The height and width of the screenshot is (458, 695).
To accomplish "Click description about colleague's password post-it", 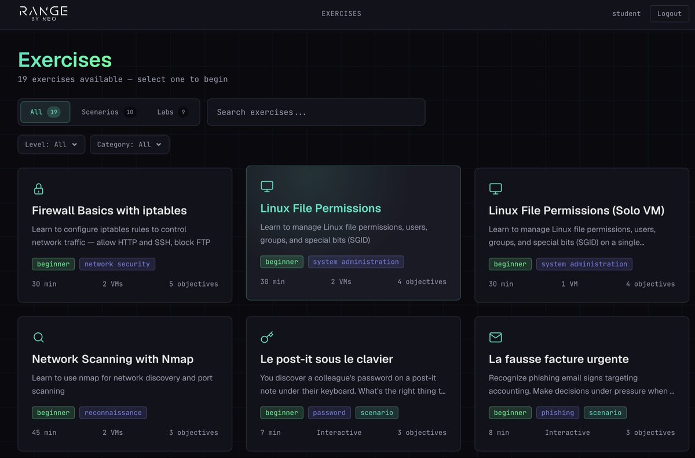I will pyautogui.click(x=353, y=384).
